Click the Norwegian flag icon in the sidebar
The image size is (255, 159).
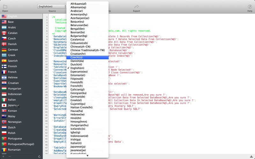coord(4,122)
